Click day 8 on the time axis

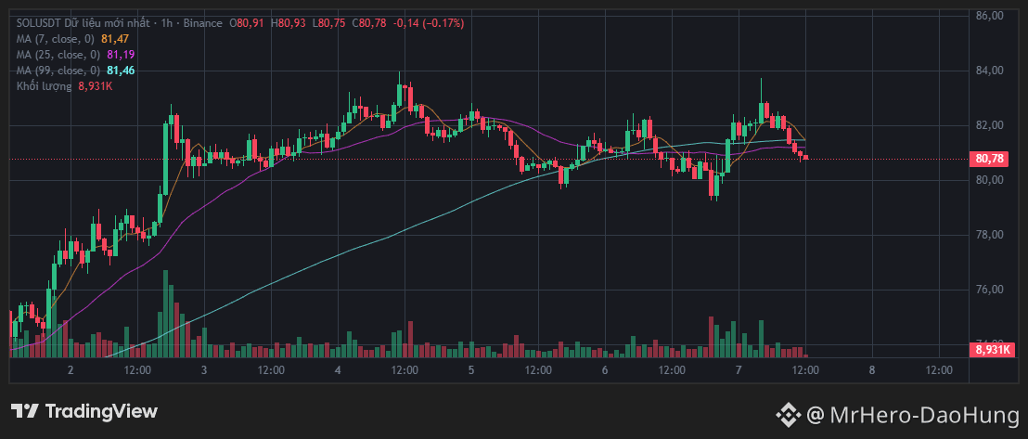(872, 370)
